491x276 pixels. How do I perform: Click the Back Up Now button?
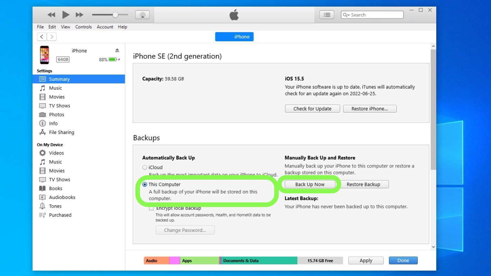(x=310, y=185)
